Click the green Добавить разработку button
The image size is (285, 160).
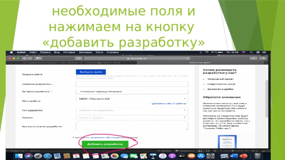[105, 144]
